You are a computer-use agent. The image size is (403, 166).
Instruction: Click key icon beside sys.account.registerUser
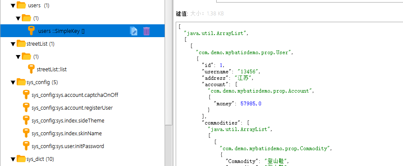click(26, 108)
